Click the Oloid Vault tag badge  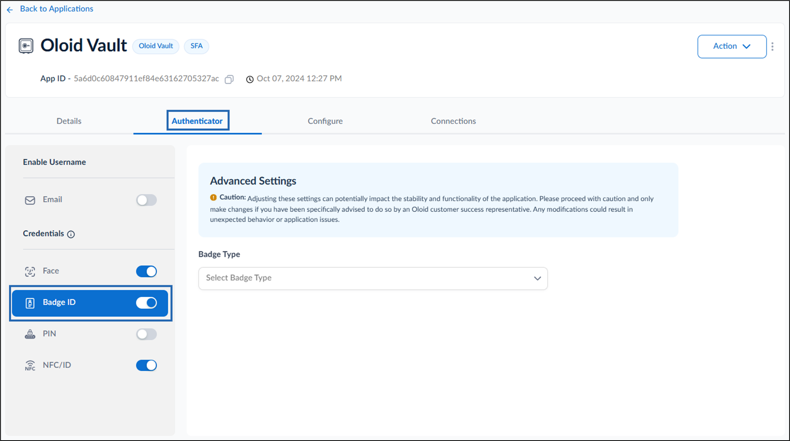pos(156,46)
